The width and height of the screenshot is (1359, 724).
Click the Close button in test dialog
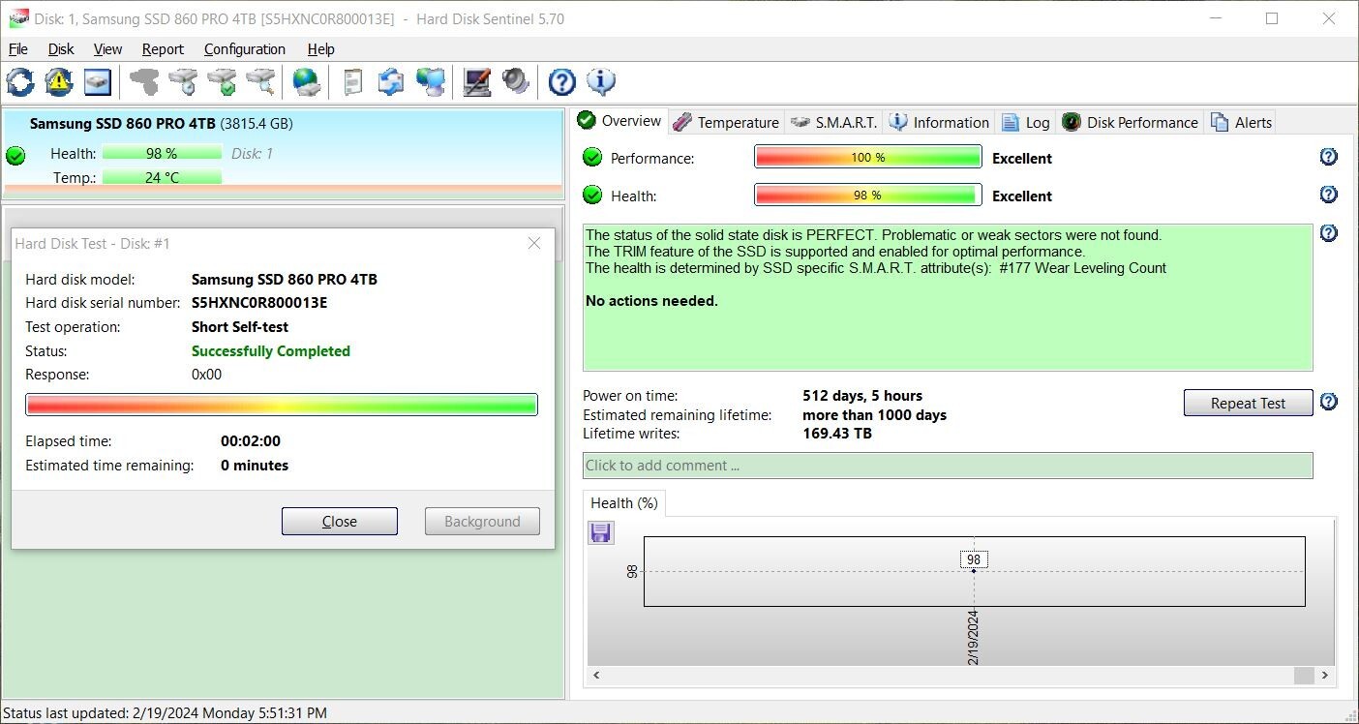pos(340,521)
